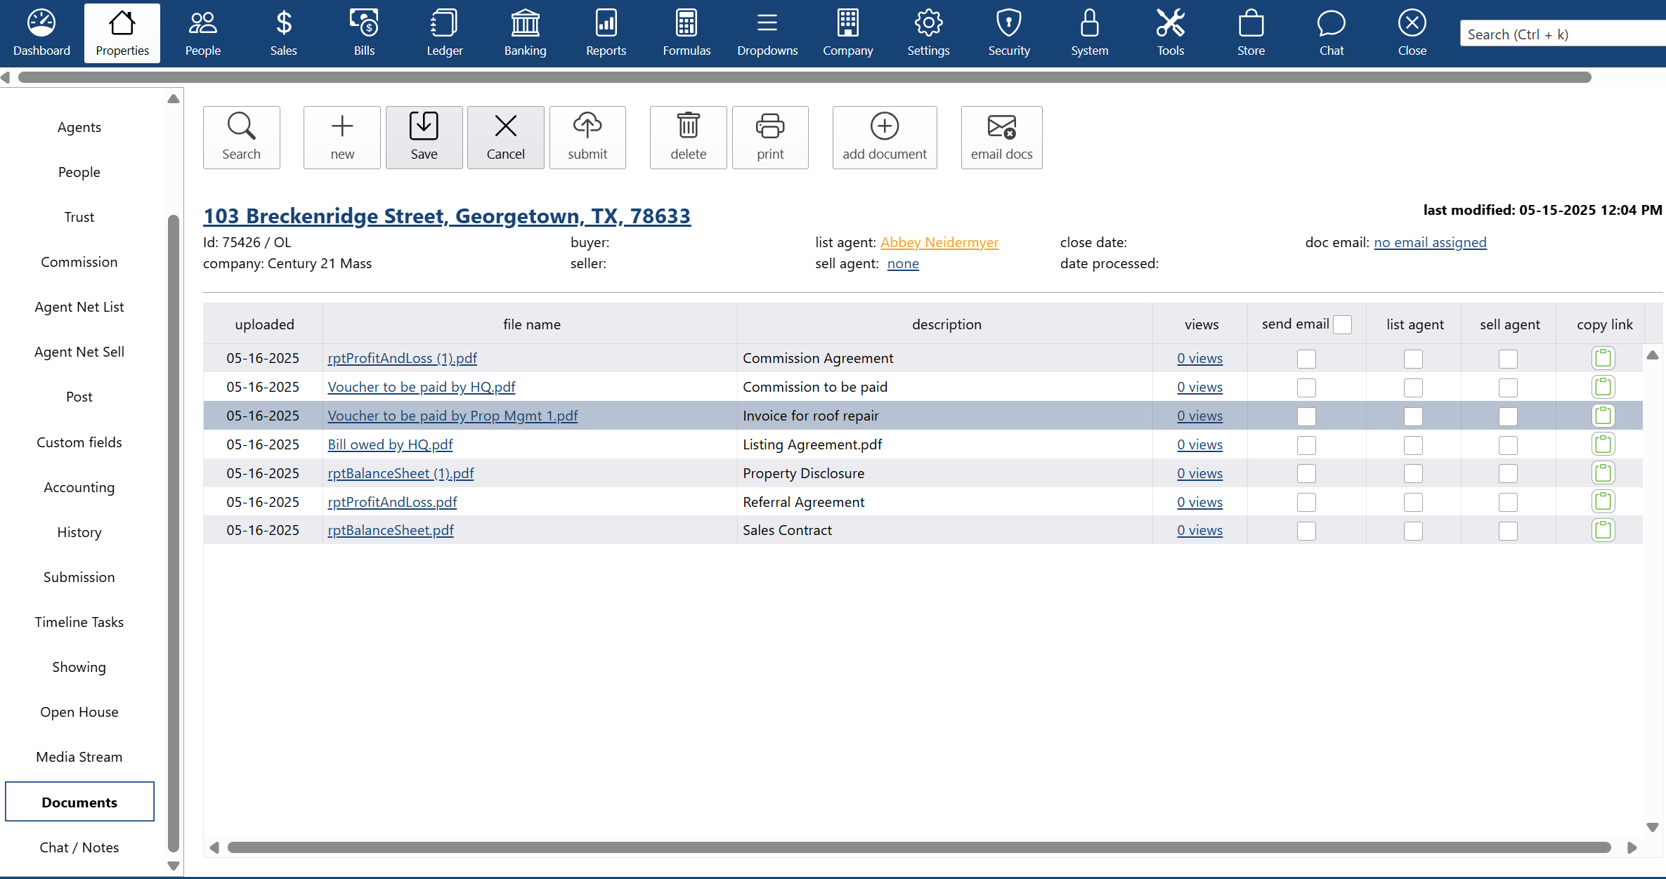Open list agent Abbey Neidermyer link
The image size is (1666, 879).
point(939,242)
